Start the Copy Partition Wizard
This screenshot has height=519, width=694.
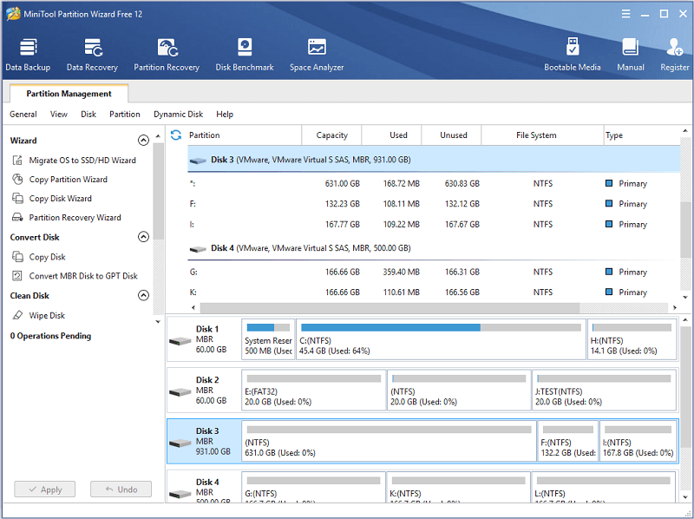69,180
